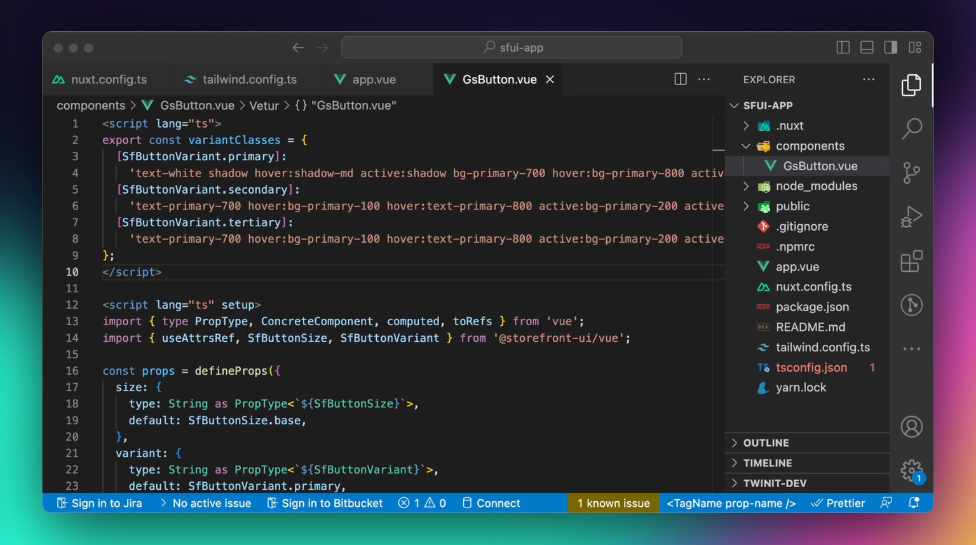Viewport: 976px width, 545px height.
Task: Expand the TIMELINE section
Action: click(x=807, y=463)
